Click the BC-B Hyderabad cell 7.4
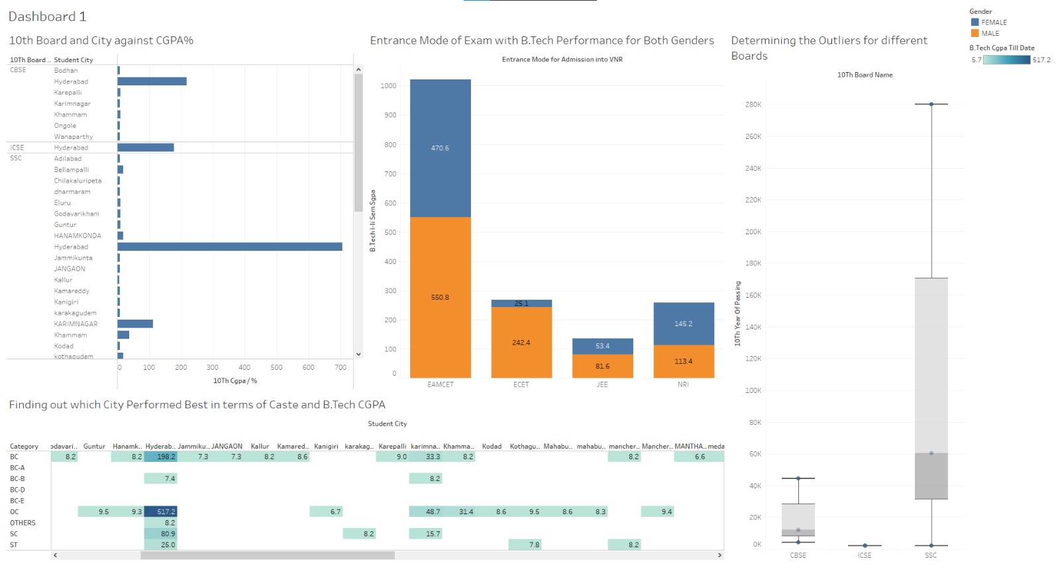 click(160, 478)
